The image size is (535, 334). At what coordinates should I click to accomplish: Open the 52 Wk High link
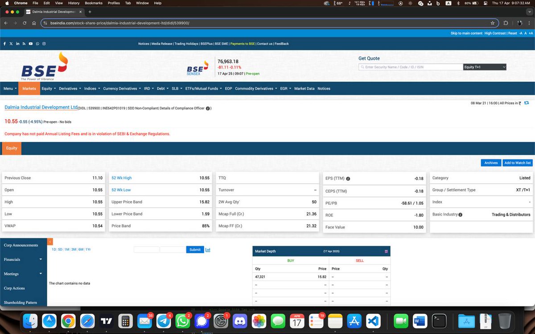point(121,178)
